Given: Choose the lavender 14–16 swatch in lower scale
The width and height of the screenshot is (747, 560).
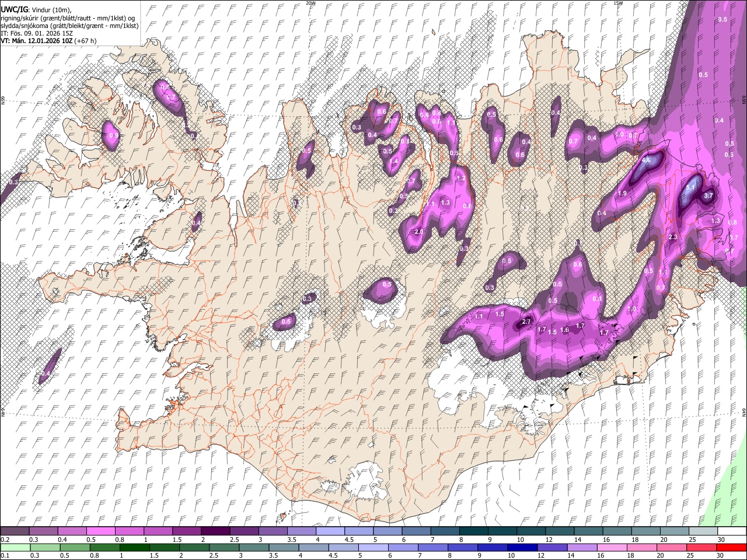Looking at the screenshot, I should point(582,547).
